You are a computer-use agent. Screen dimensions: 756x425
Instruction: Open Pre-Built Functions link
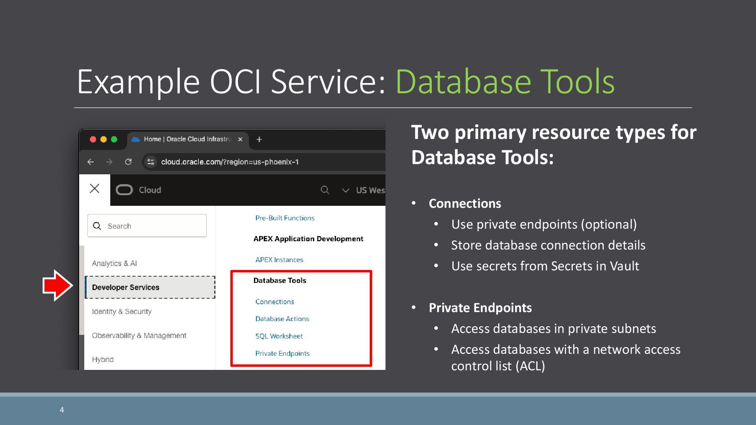coord(285,218)
